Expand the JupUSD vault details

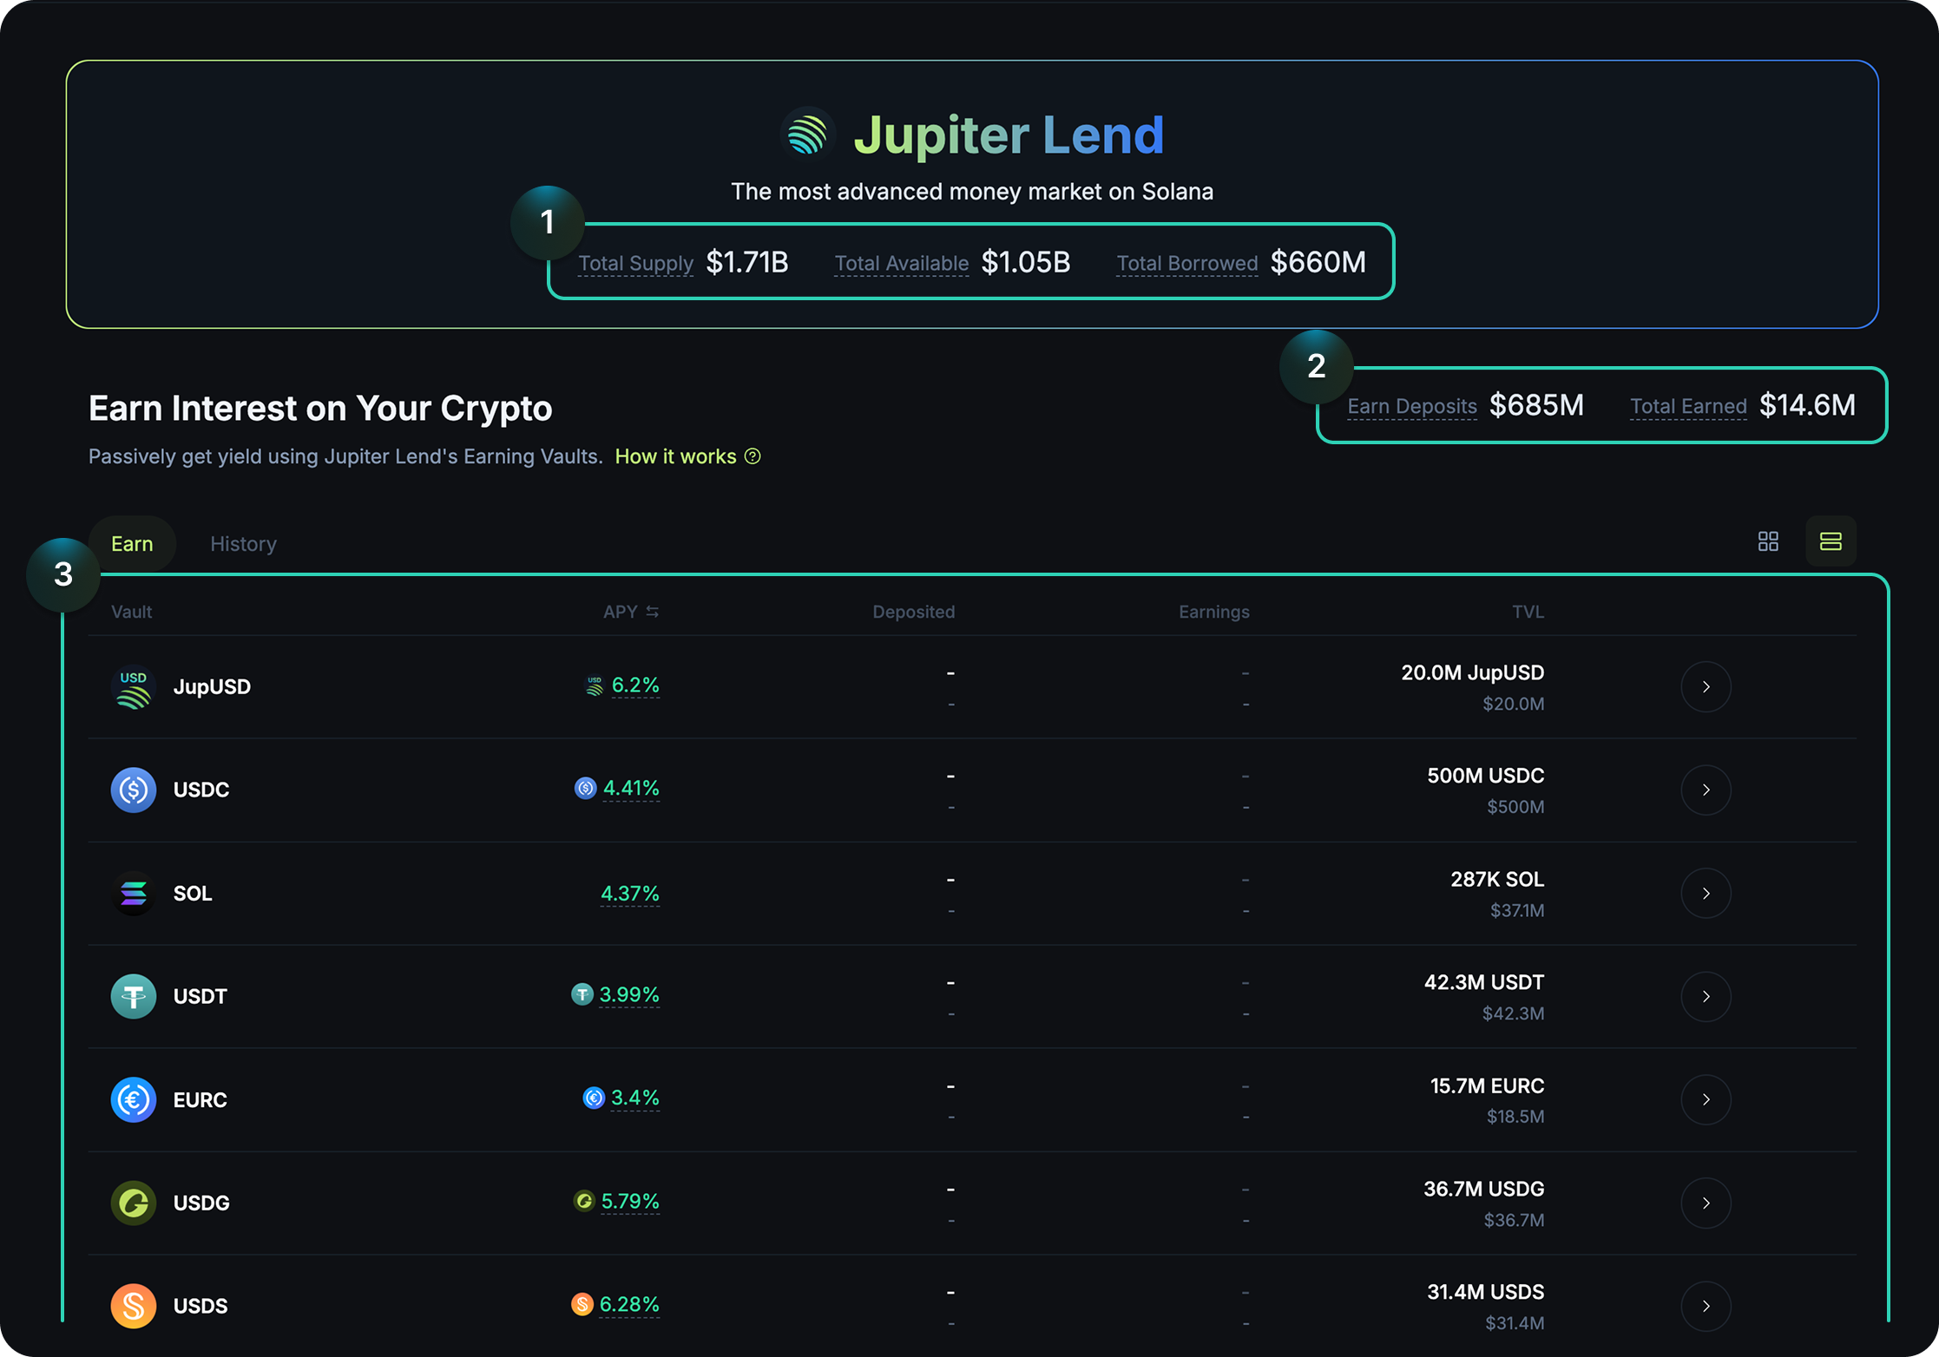1706,686
